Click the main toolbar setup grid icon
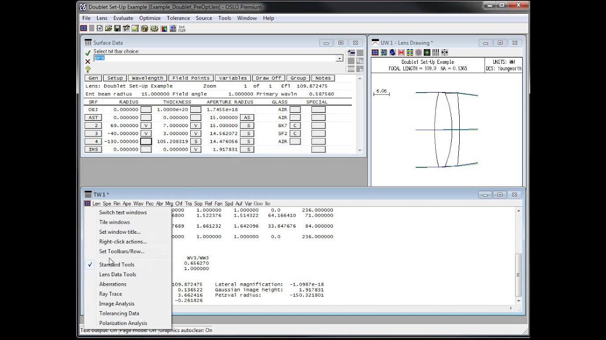 83,28
